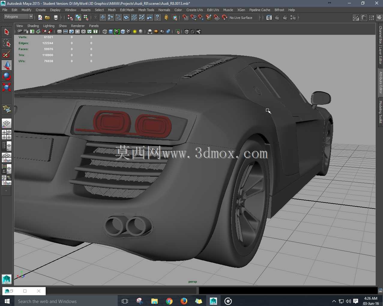Select the arrow Select tool
The height and width of the screenshot is (306, 383).
(7, 32)
